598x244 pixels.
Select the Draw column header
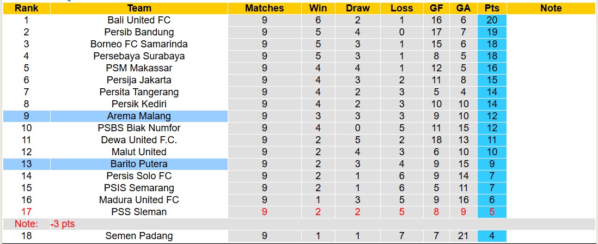(x=357, y=8)
